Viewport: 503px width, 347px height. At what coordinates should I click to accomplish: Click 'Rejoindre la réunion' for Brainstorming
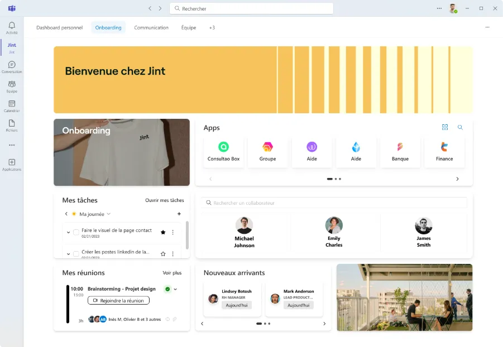tap(117, 300)
